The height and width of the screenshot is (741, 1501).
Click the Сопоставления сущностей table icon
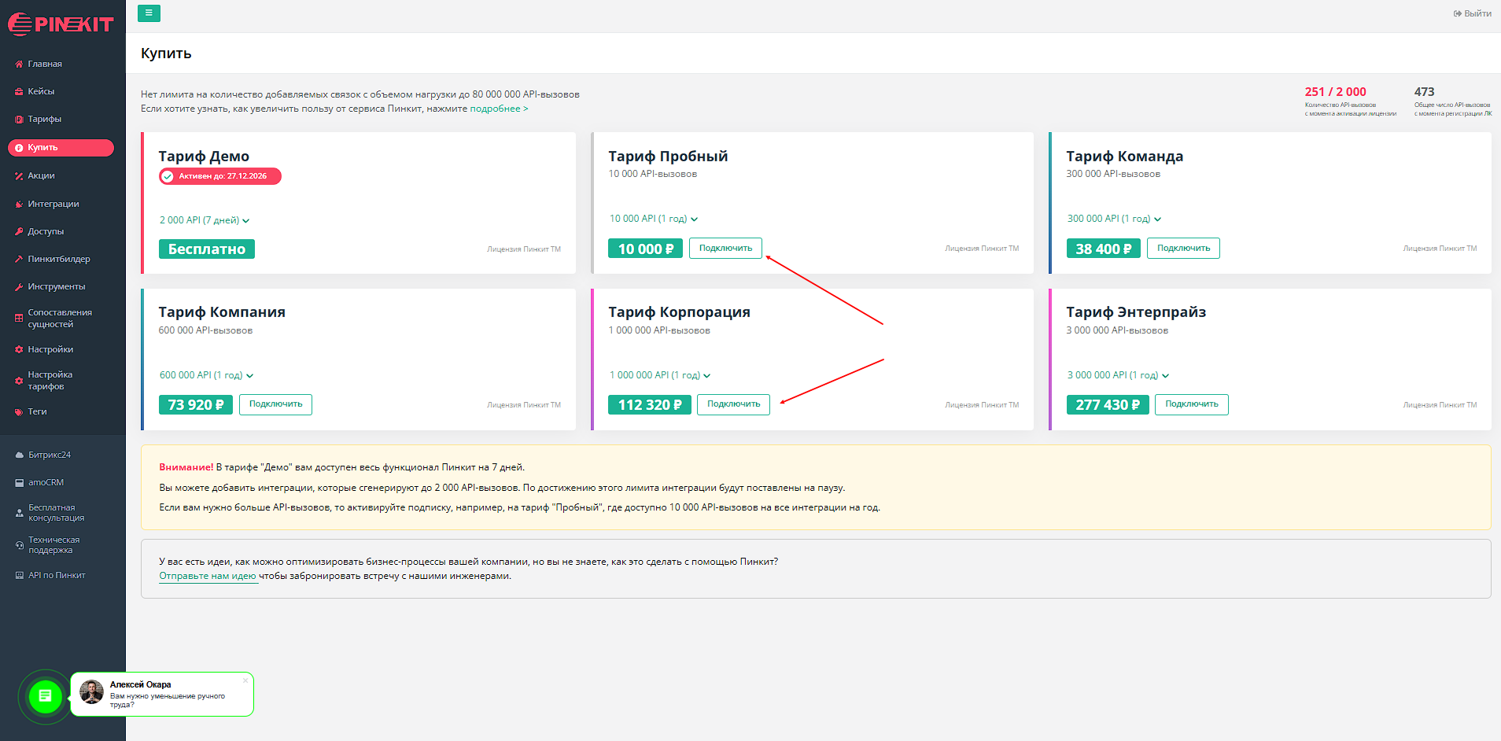19,319
